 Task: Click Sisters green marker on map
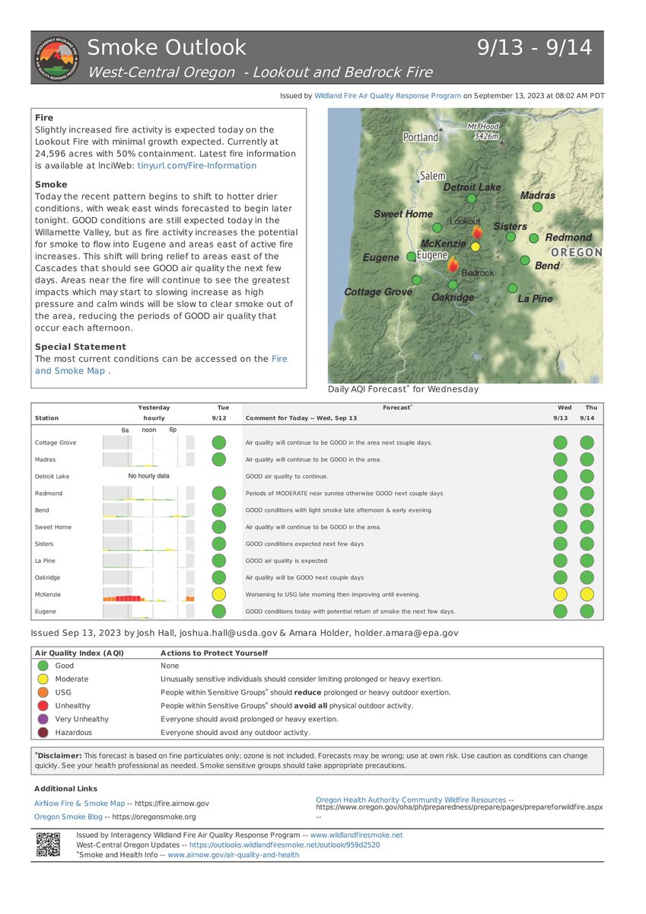[511, 237]
